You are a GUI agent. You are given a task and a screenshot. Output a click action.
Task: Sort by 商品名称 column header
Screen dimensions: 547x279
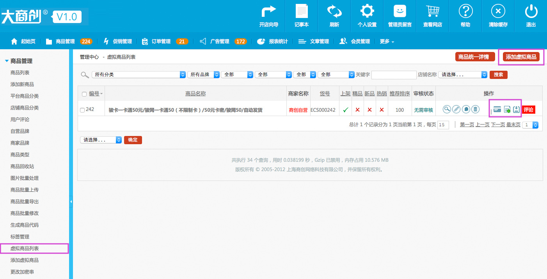point(195,94)
